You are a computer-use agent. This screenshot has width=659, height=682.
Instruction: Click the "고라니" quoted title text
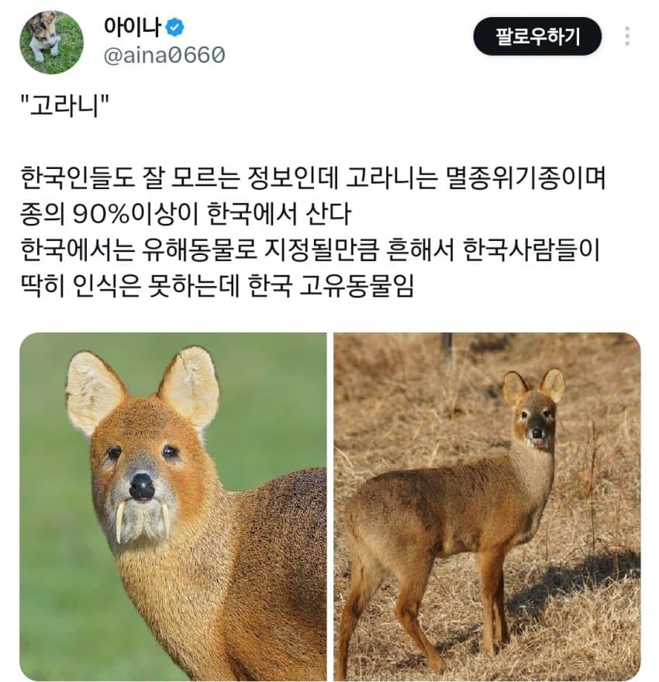pyautogui.click(x=65, y=106)
